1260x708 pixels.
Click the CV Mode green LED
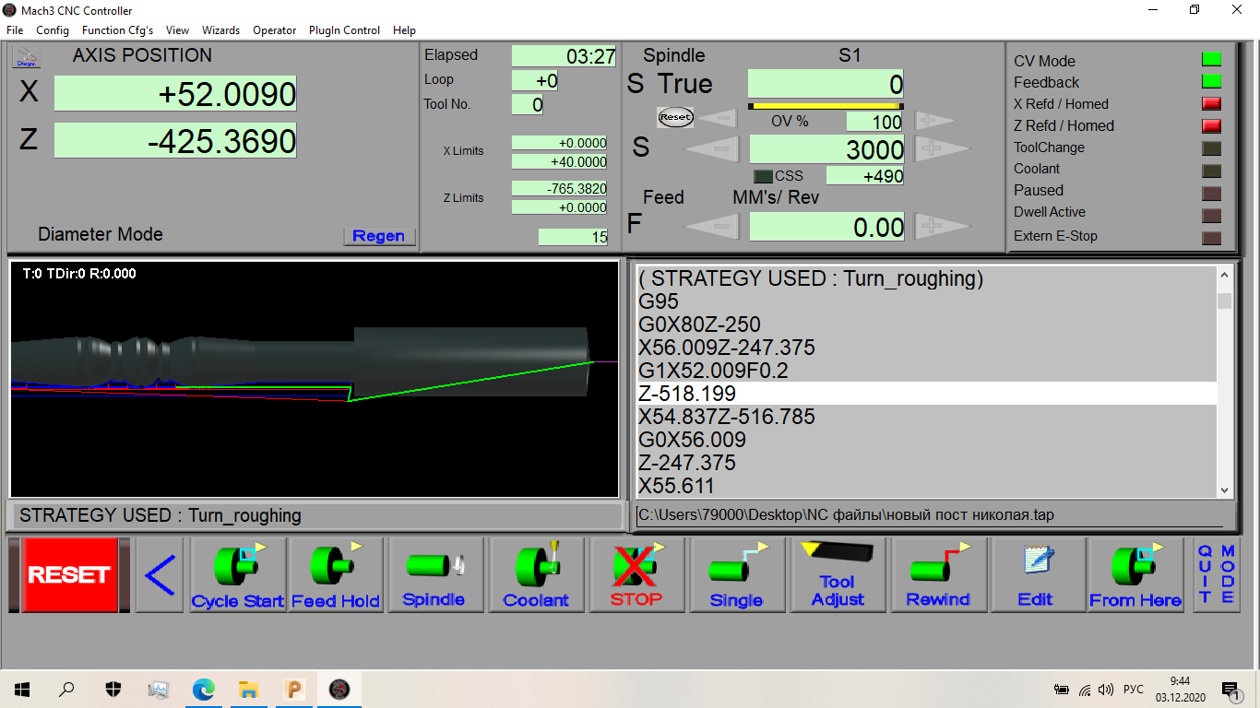tap(1211, 60)
